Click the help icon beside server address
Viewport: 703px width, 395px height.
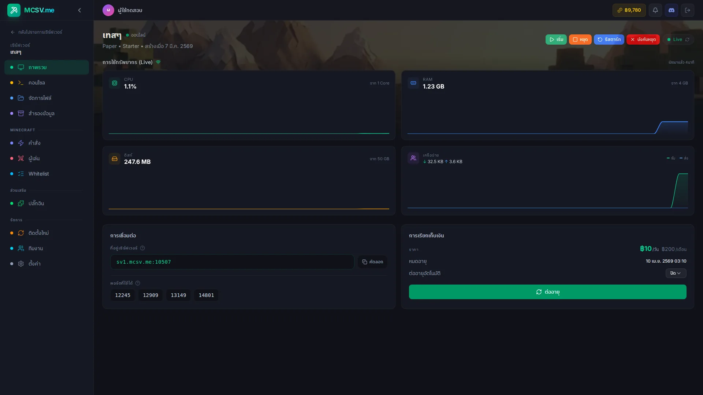point(142,248)
